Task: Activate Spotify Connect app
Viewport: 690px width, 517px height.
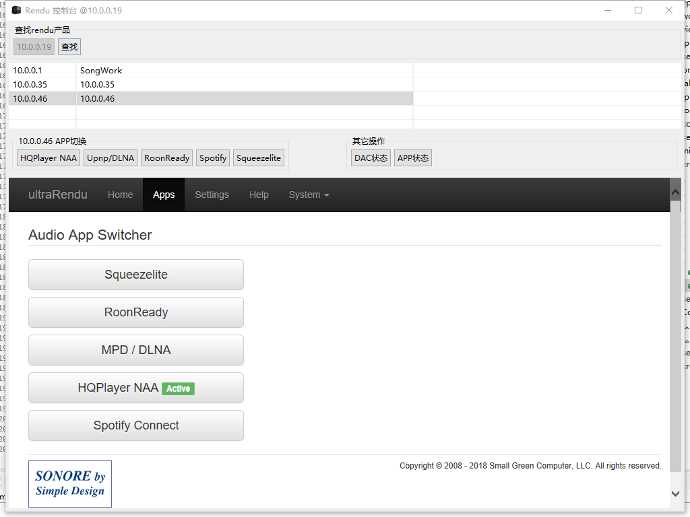Action: point(136,425)
